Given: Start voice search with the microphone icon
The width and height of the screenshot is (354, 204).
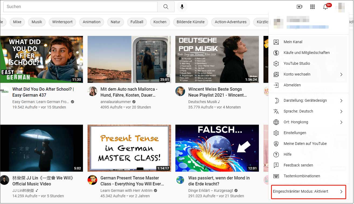Looking at the screenshot, I should click(x=182, y=7).
